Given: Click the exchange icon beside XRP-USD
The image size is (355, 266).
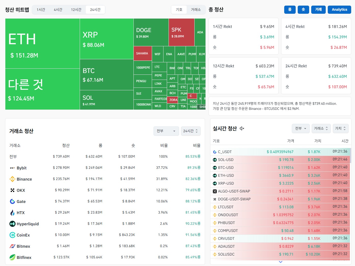Looking at the screenshot, I should pos(215,183).
